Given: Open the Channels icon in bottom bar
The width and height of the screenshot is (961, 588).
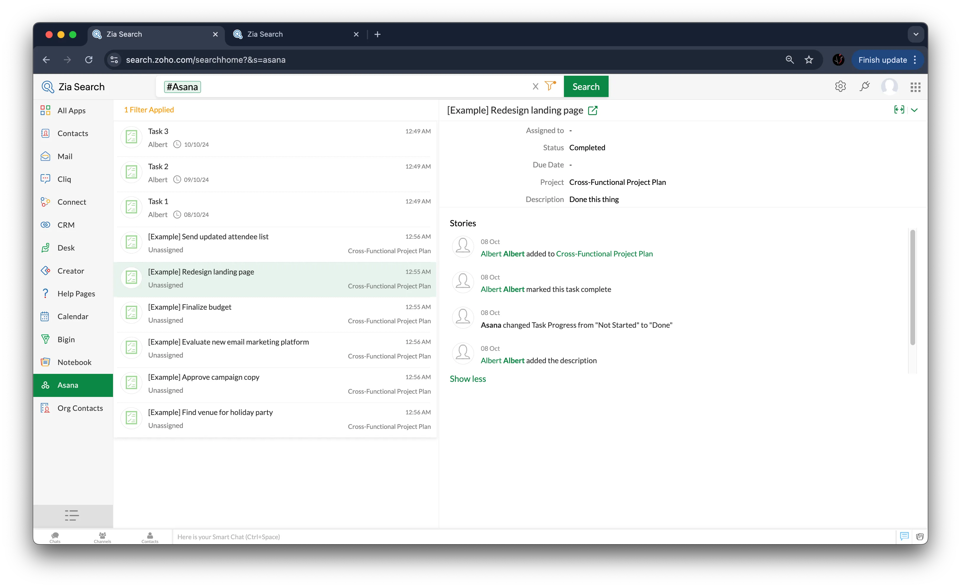Looking at the screenshot, I should [102, 537].
